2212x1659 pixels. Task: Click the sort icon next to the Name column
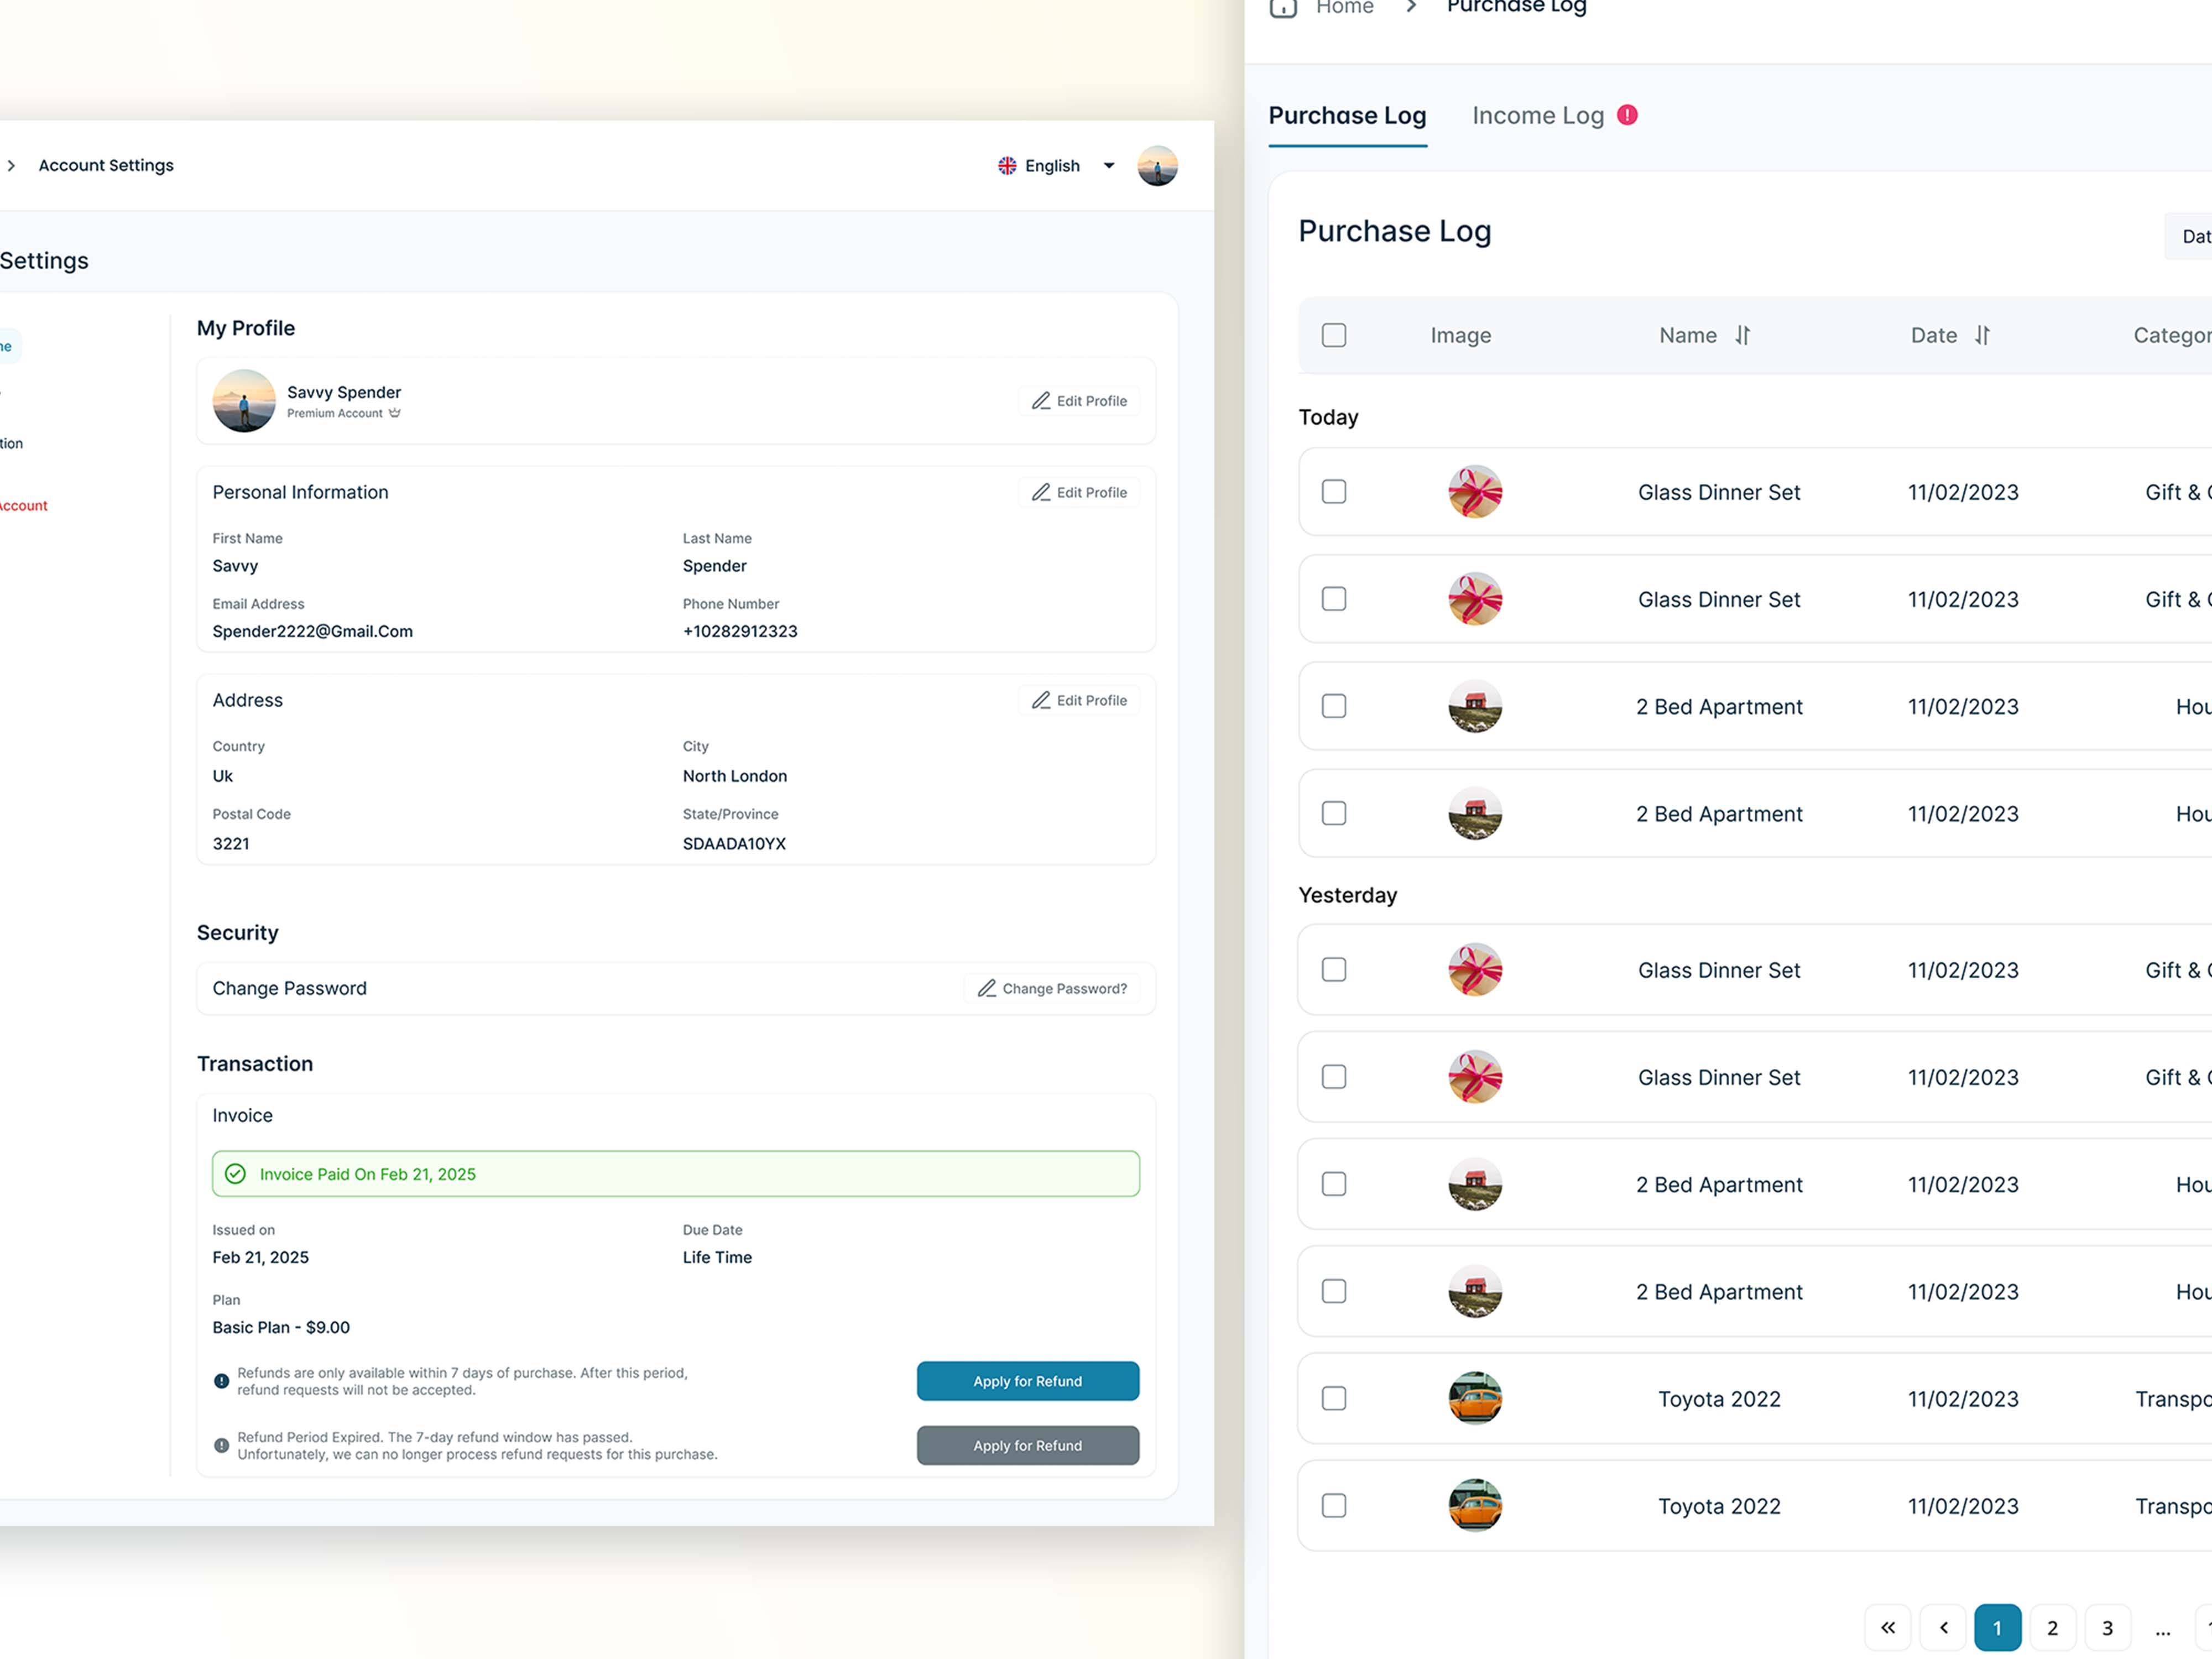click(x=1743, y=335)
